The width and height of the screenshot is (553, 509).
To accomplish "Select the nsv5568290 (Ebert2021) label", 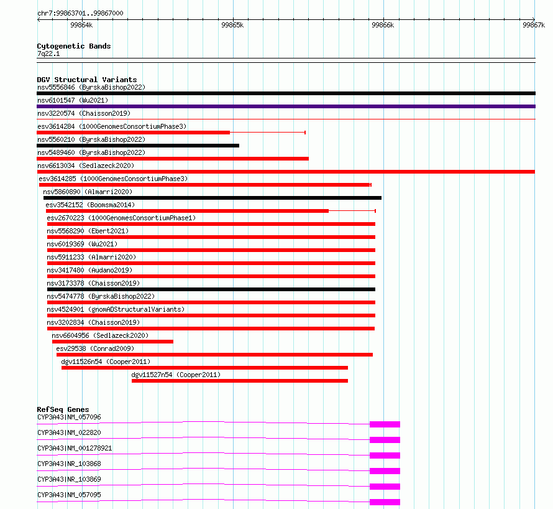I will tap(88, 231).
